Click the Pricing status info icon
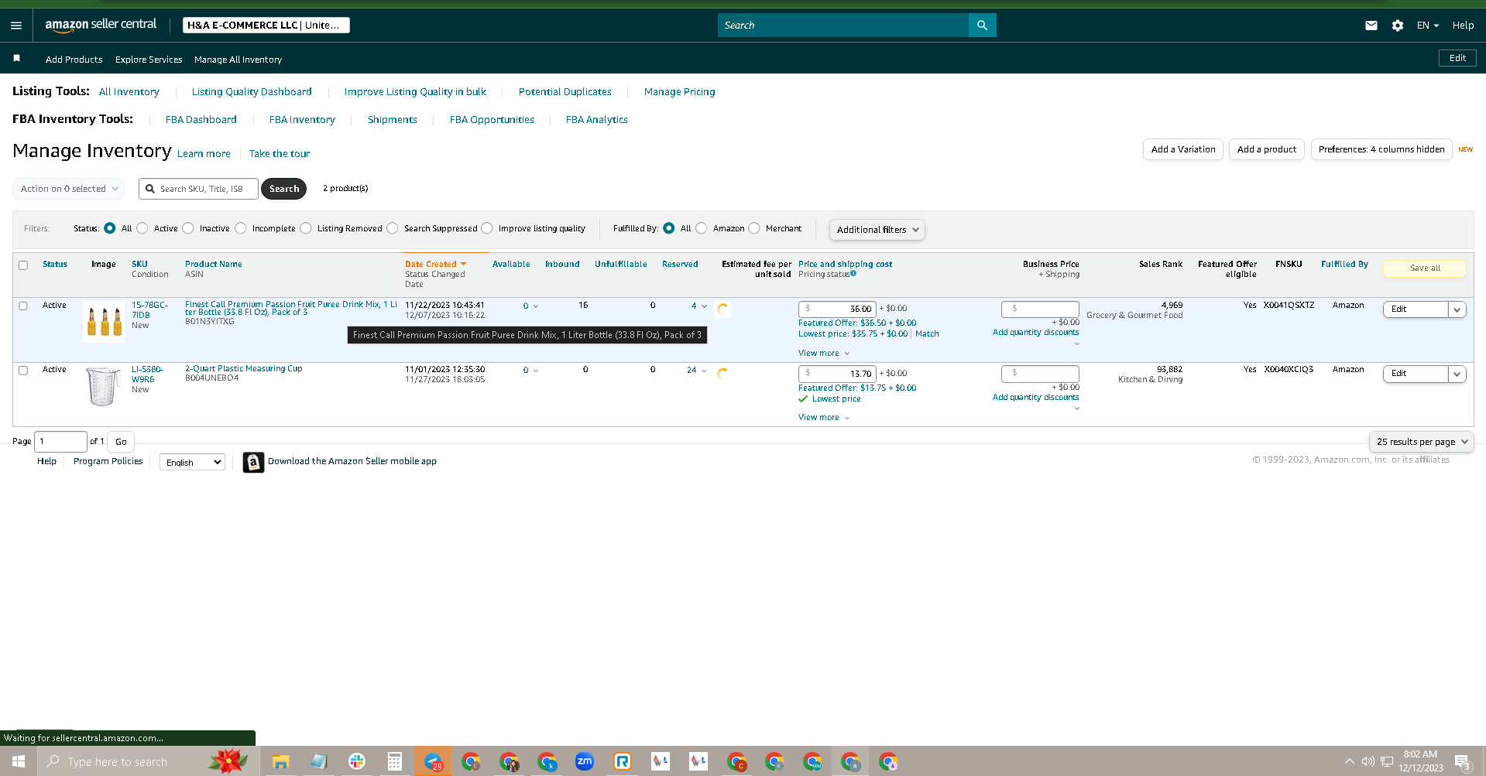 click(853, 273)
